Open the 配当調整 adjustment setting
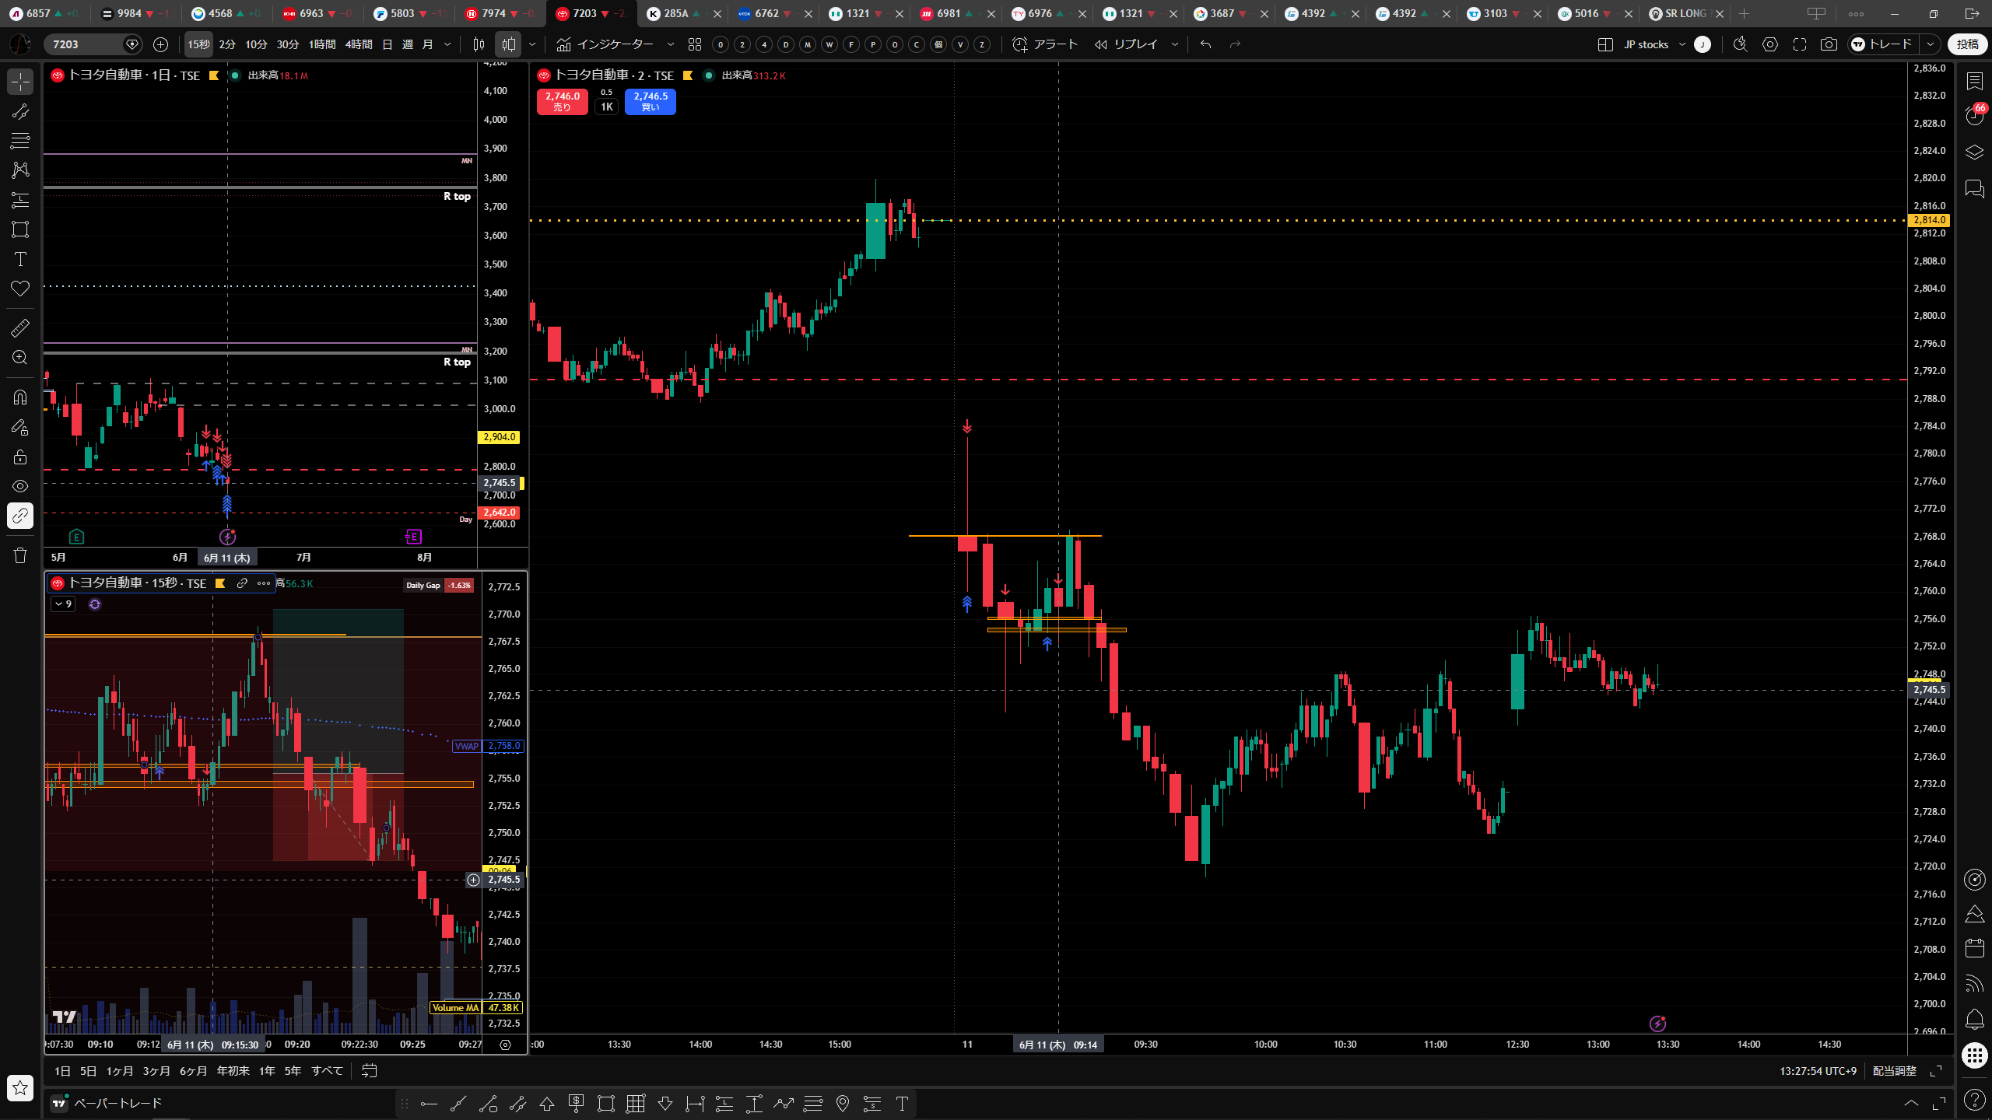The width and height of the screenshot is (1992, 1120). pos(1894,1071)
